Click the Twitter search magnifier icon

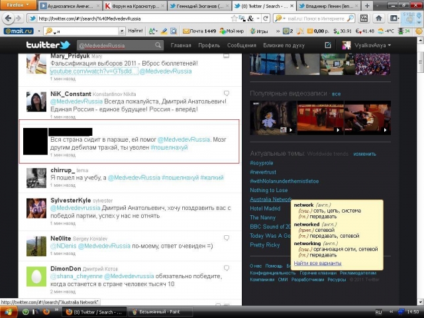click(x=158, y=45)
